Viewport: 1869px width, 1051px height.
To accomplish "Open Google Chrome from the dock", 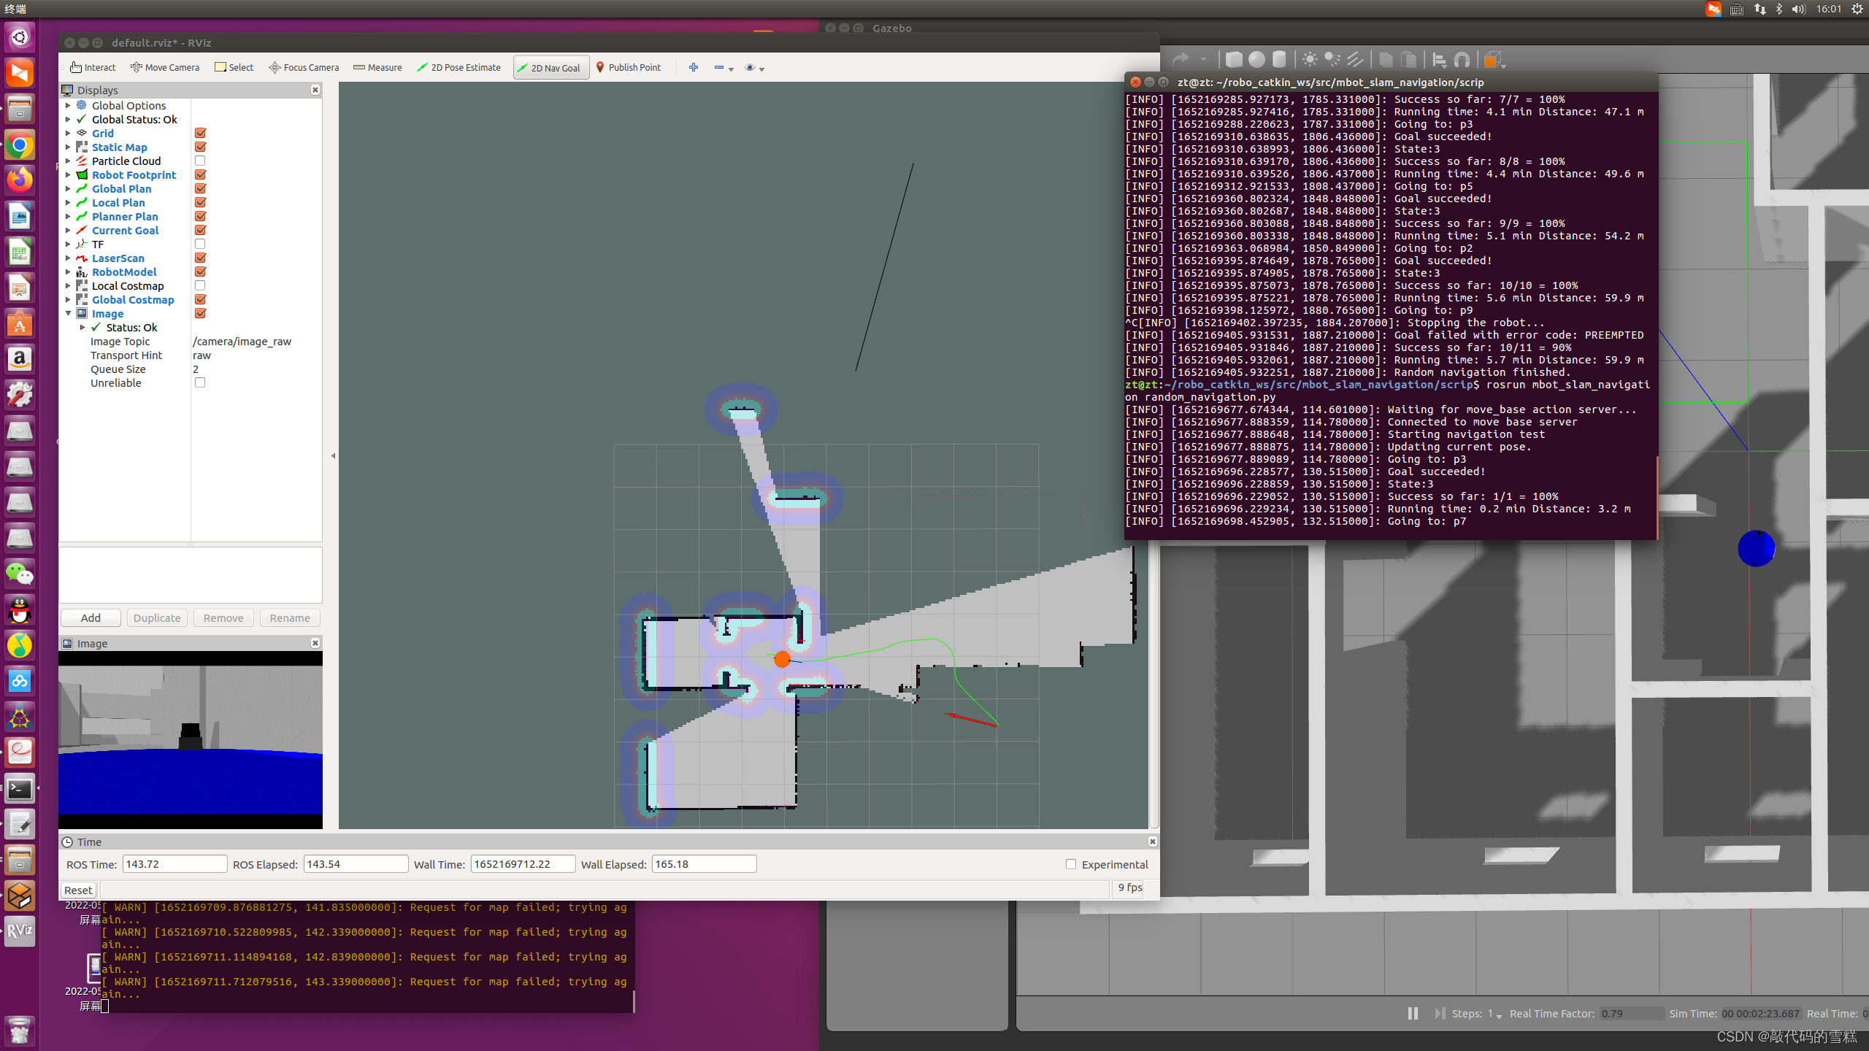I will [x=20, y=145].
